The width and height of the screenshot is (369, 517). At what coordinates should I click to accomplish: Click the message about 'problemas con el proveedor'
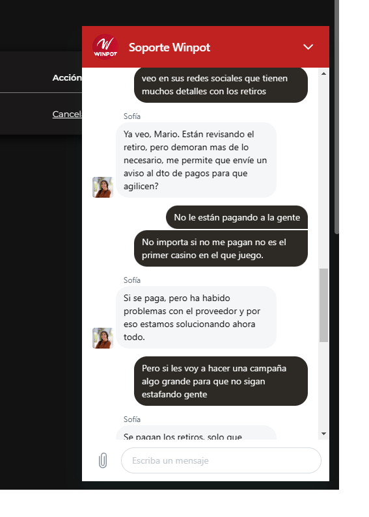coord(196,317)
